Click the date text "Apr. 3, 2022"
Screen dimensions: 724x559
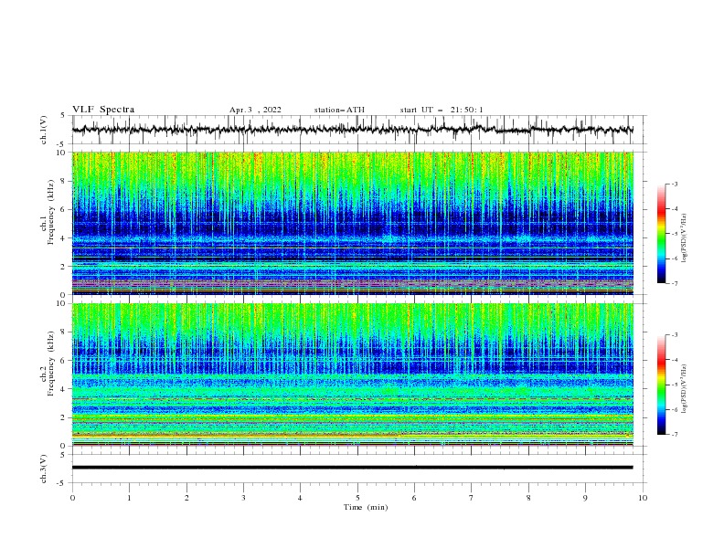255,110
